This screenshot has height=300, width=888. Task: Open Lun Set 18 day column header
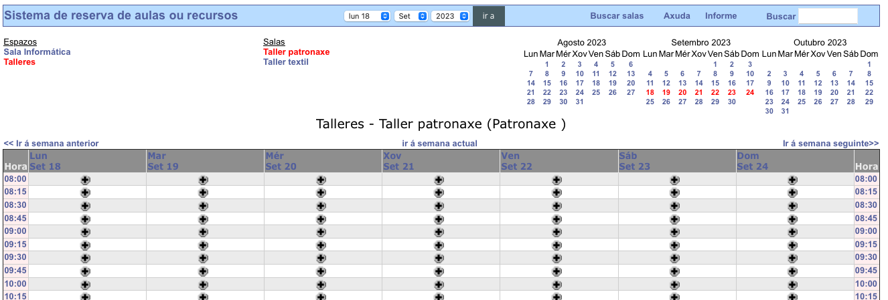45,161
